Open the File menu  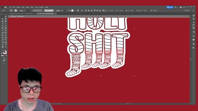pyautogui.click(x=11, y=7)
